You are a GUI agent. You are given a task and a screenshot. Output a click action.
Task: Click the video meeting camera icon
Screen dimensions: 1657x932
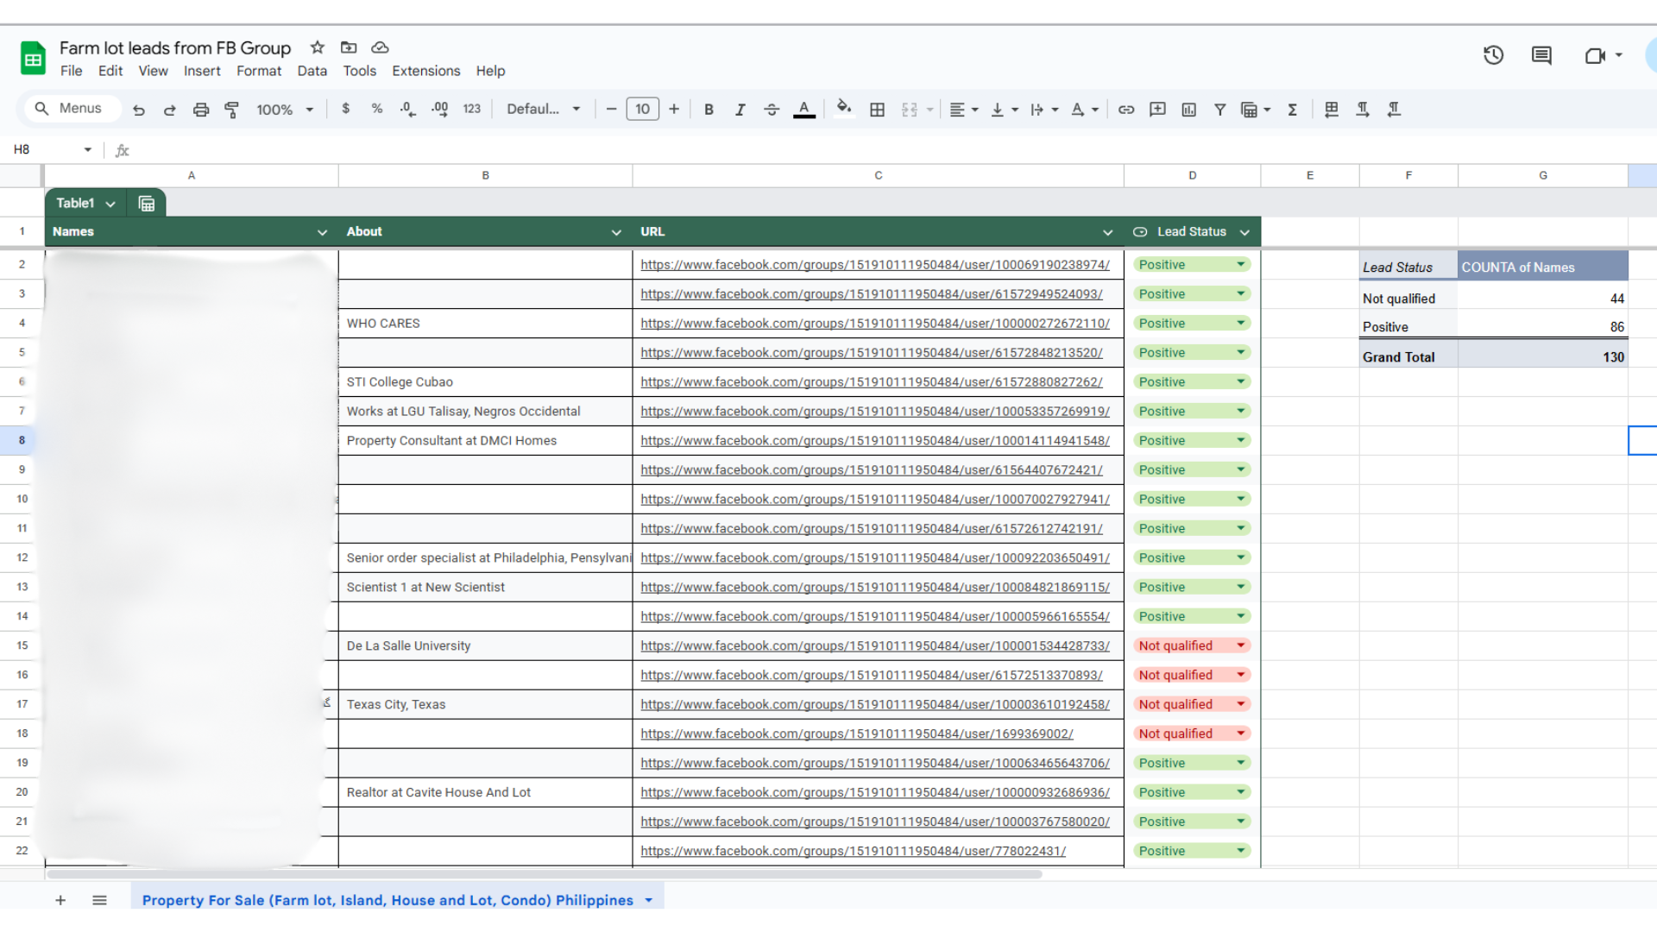pos(1595,55)
